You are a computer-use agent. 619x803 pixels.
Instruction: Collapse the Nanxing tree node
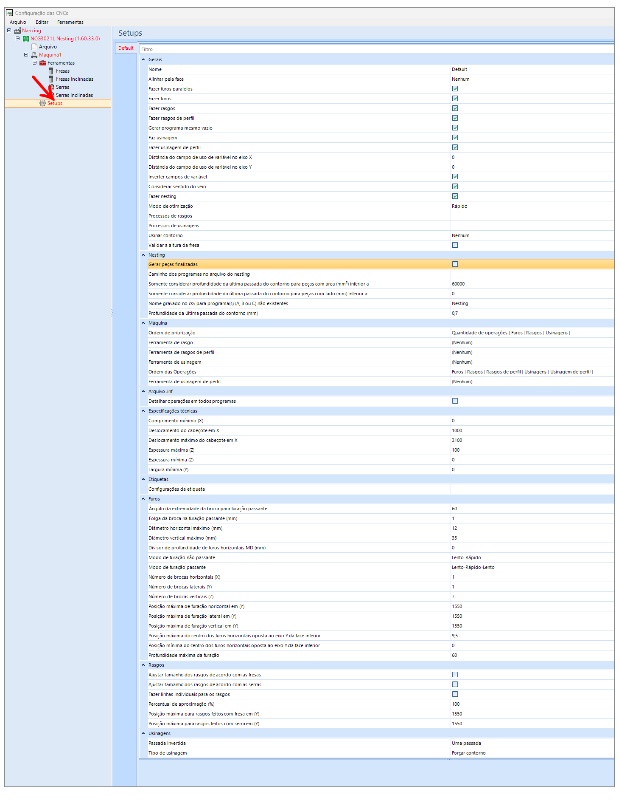pyautogui.click(x=9, y=31)
